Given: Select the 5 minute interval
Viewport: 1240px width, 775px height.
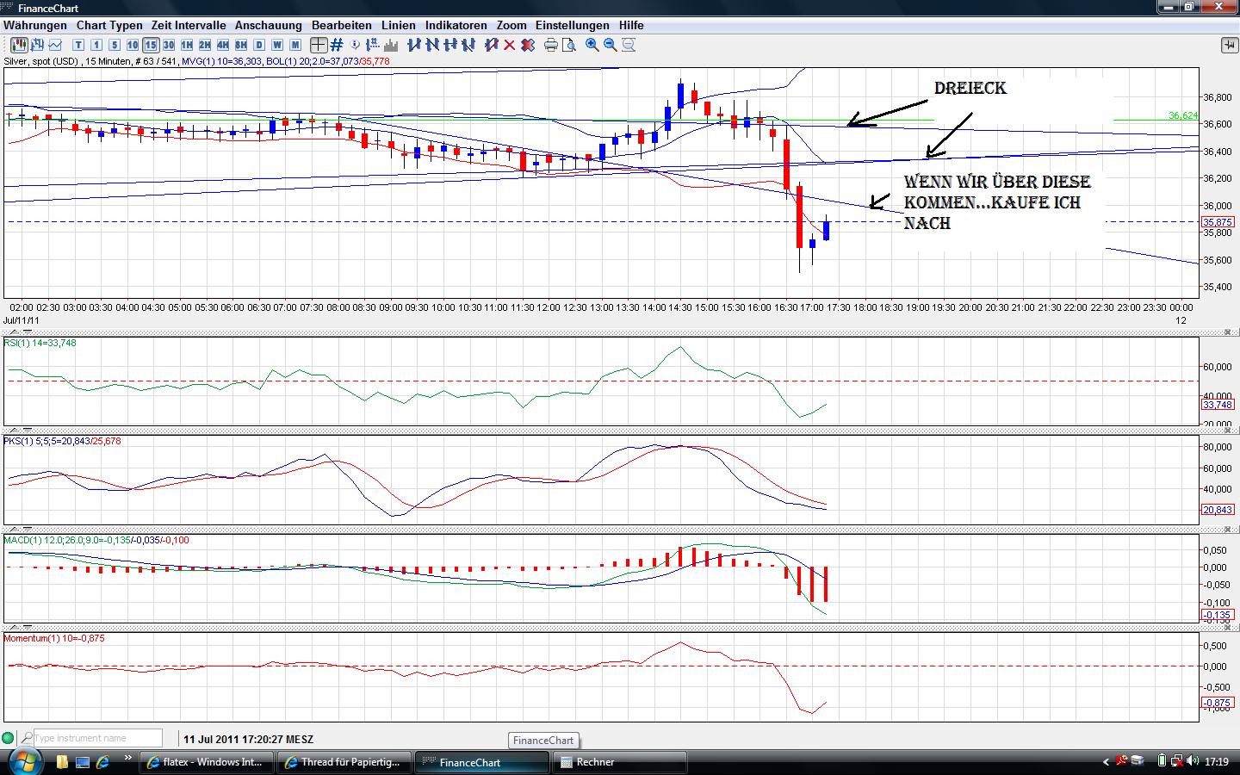Looking at the screenshot, I should (115, 45).
